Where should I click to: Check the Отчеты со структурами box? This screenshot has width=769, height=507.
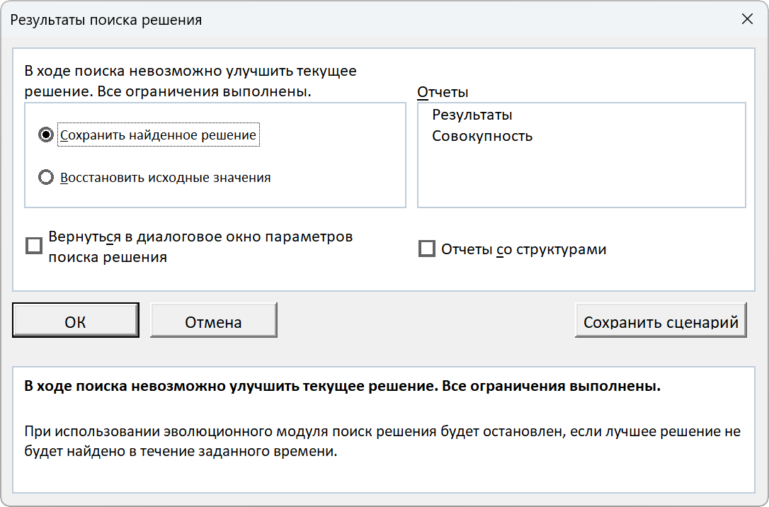[426, 249]
